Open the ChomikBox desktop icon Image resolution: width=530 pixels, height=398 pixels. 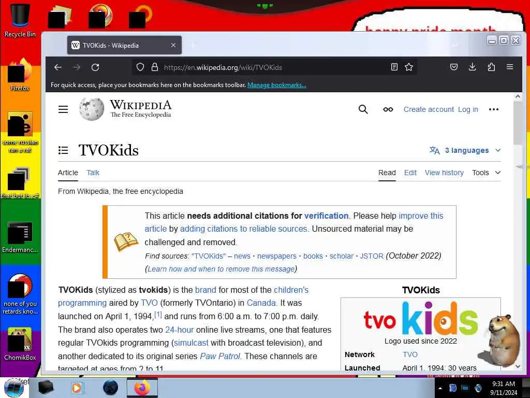[20, 344]
